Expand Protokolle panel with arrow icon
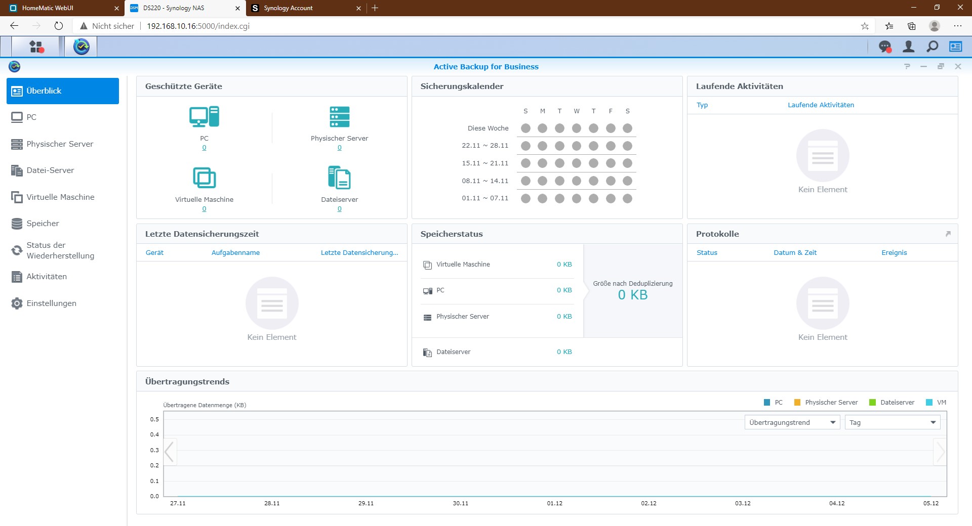This screenshot has width=972, height=526. pyautogui.click(x=948, y=234)
